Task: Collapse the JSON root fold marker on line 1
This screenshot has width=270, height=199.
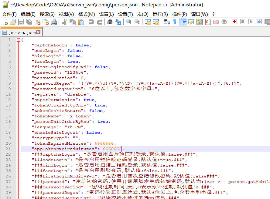Action: (18, 40)
